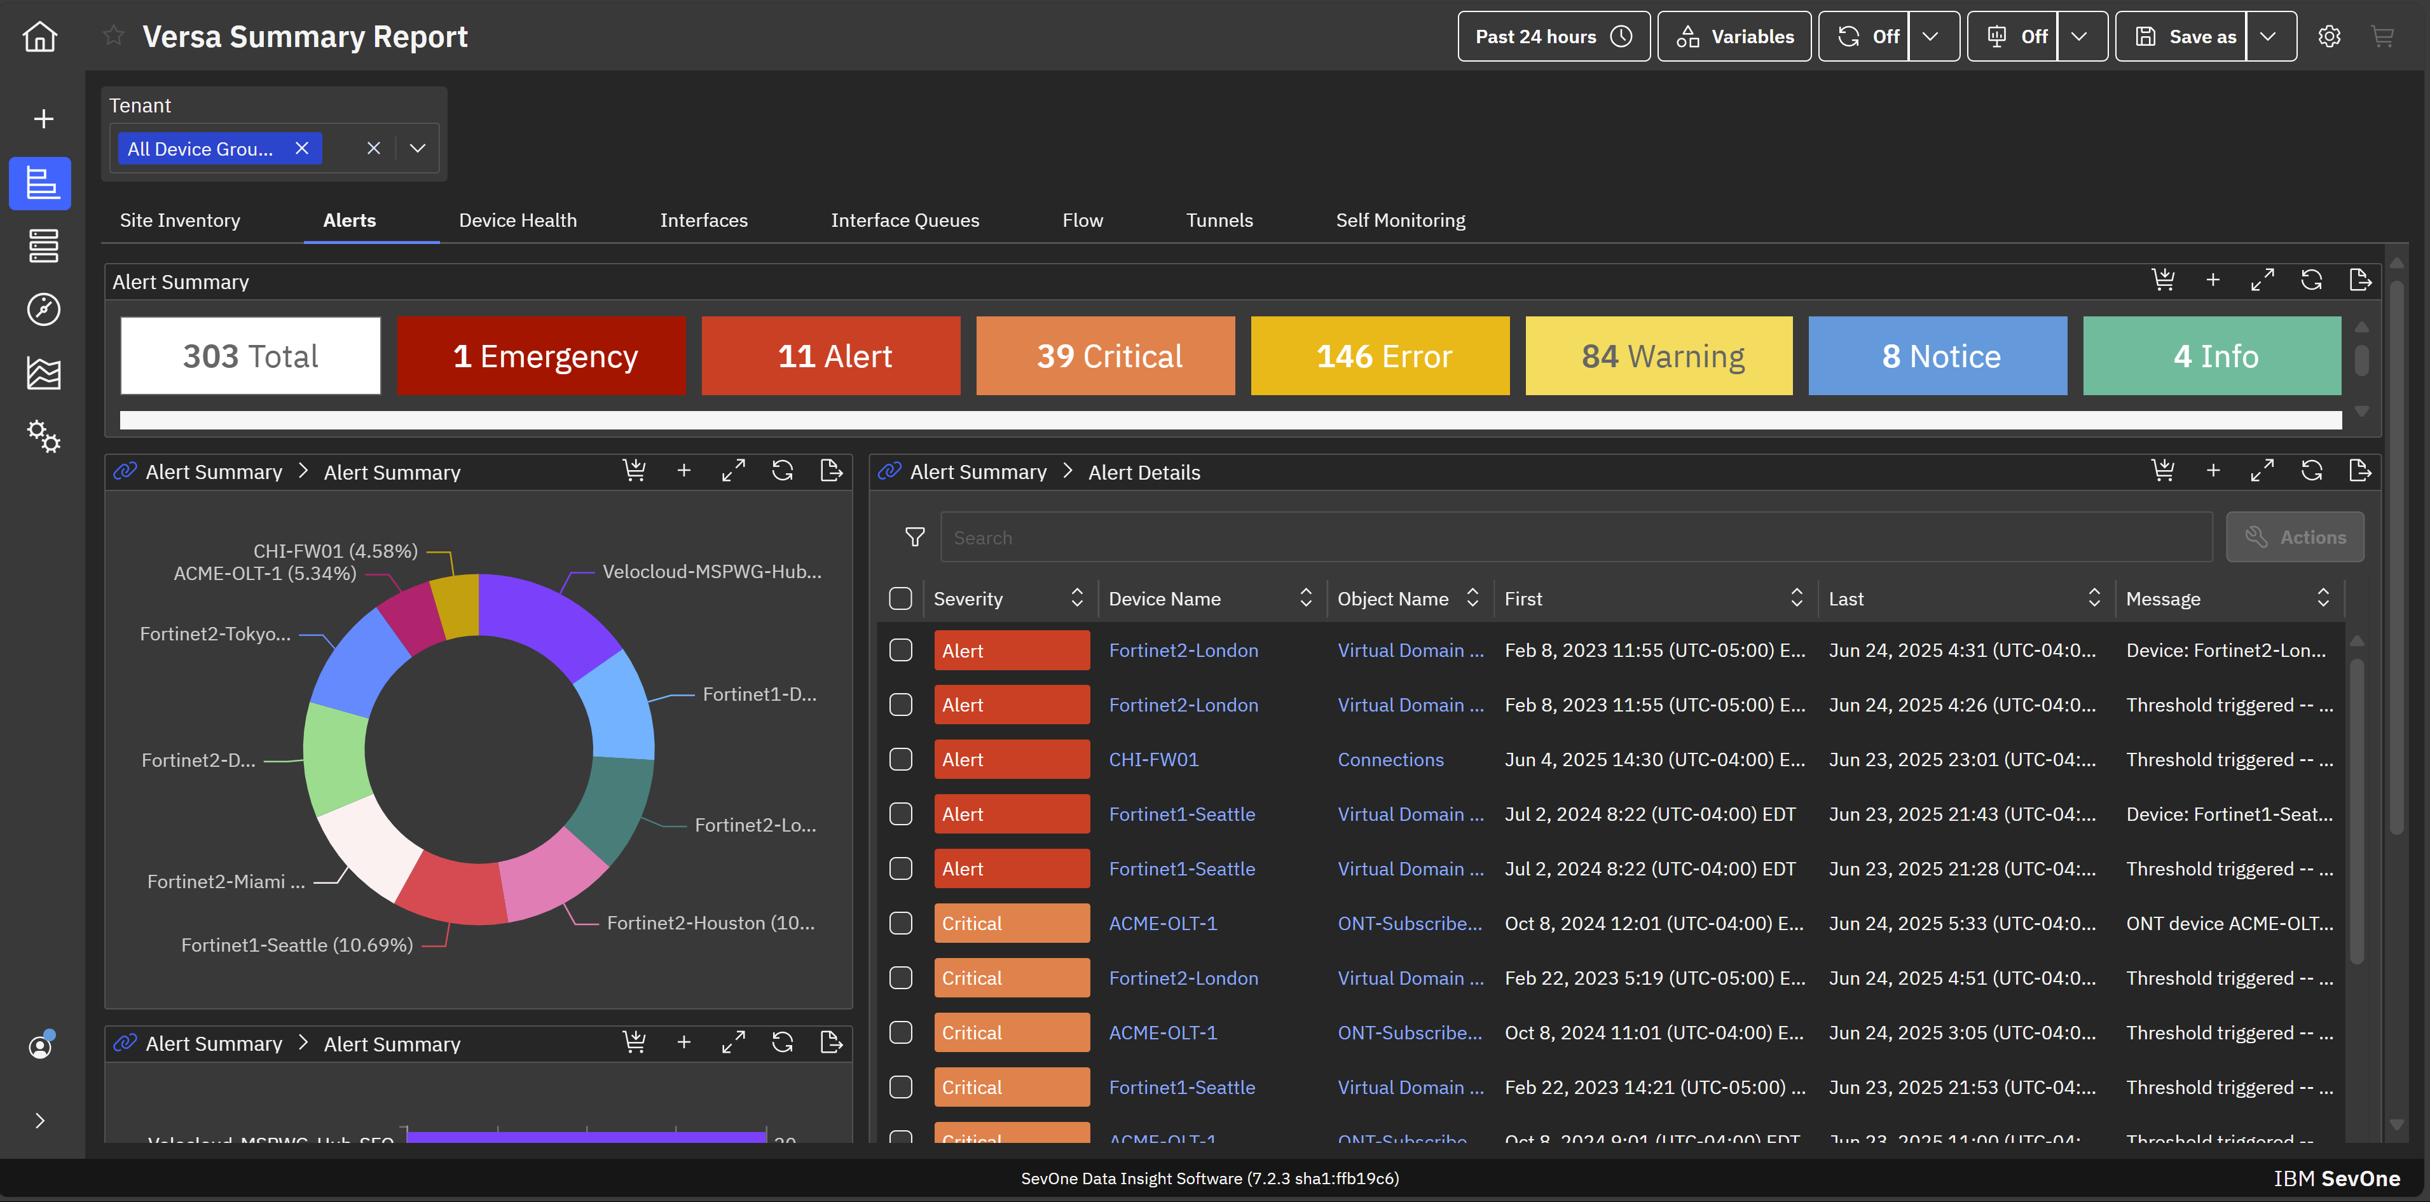Select all alerts with header checkbox
Image resolution: width=2430 pixels, height=1202 pixels.
pos(901,598)
